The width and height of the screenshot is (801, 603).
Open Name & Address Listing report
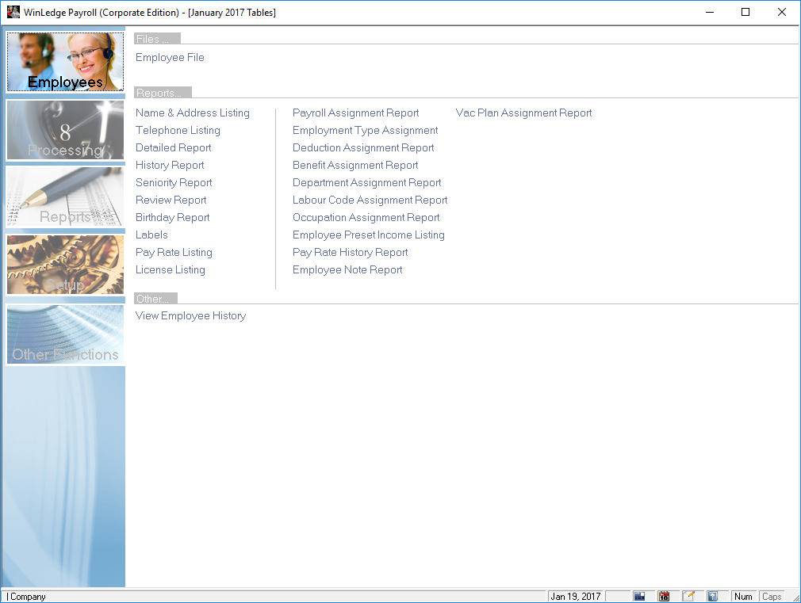(x=192, y=113)
